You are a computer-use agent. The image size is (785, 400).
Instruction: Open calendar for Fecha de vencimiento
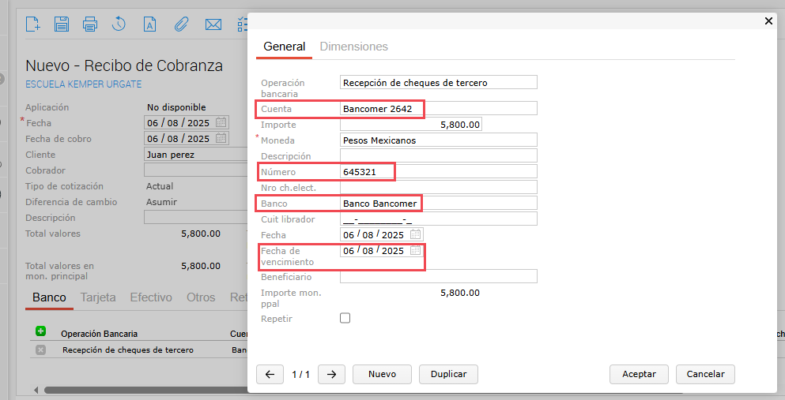(416, 250)
